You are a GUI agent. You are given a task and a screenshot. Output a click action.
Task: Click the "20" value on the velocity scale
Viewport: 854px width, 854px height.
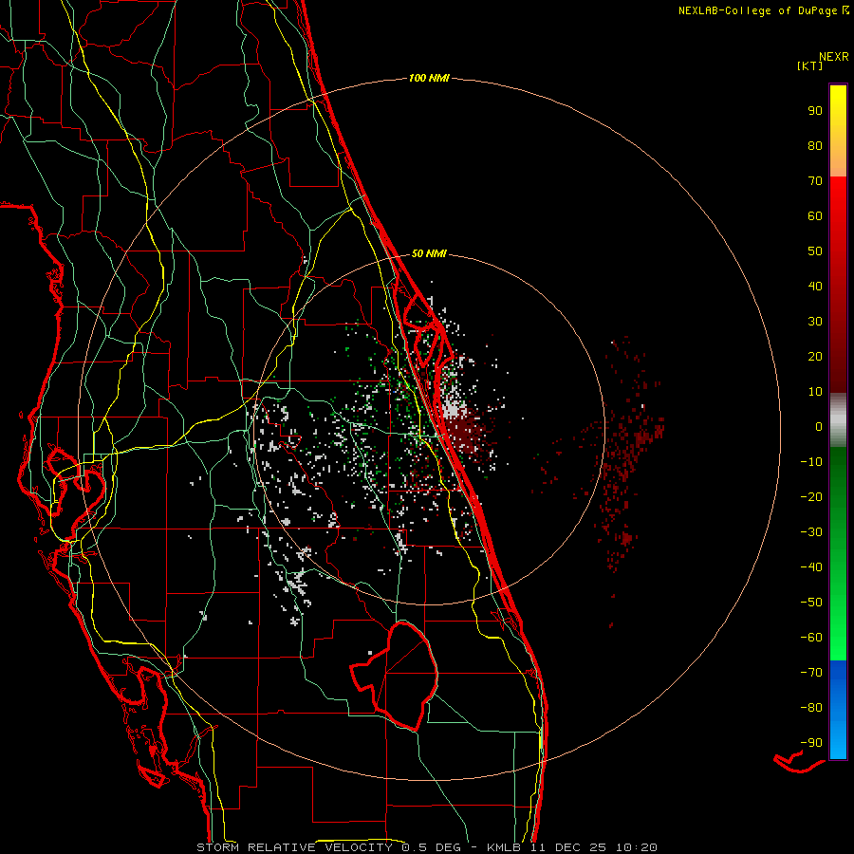815,357
